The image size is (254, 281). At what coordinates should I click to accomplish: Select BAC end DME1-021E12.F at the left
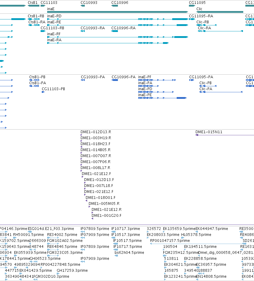click(83, 177)
